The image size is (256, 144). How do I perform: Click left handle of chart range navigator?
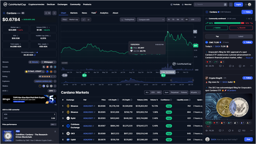pos(171,80)
